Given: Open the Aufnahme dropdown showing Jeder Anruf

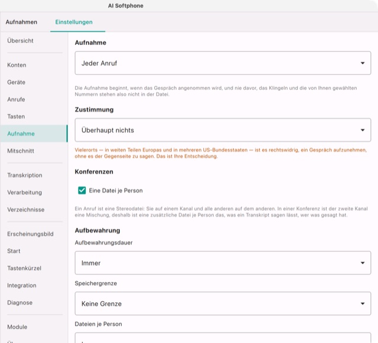Looking at the screenshot, I should click(x=223, y=63).
